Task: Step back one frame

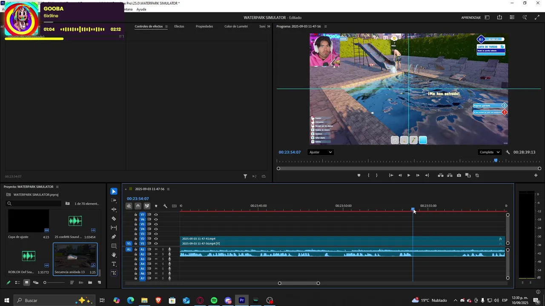Action: point(400,175)
